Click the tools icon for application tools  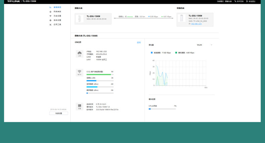click(50, 25)
